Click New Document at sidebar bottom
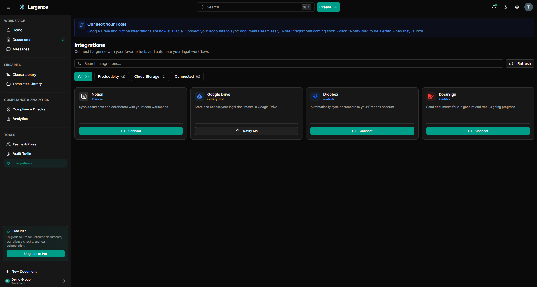 36,272
